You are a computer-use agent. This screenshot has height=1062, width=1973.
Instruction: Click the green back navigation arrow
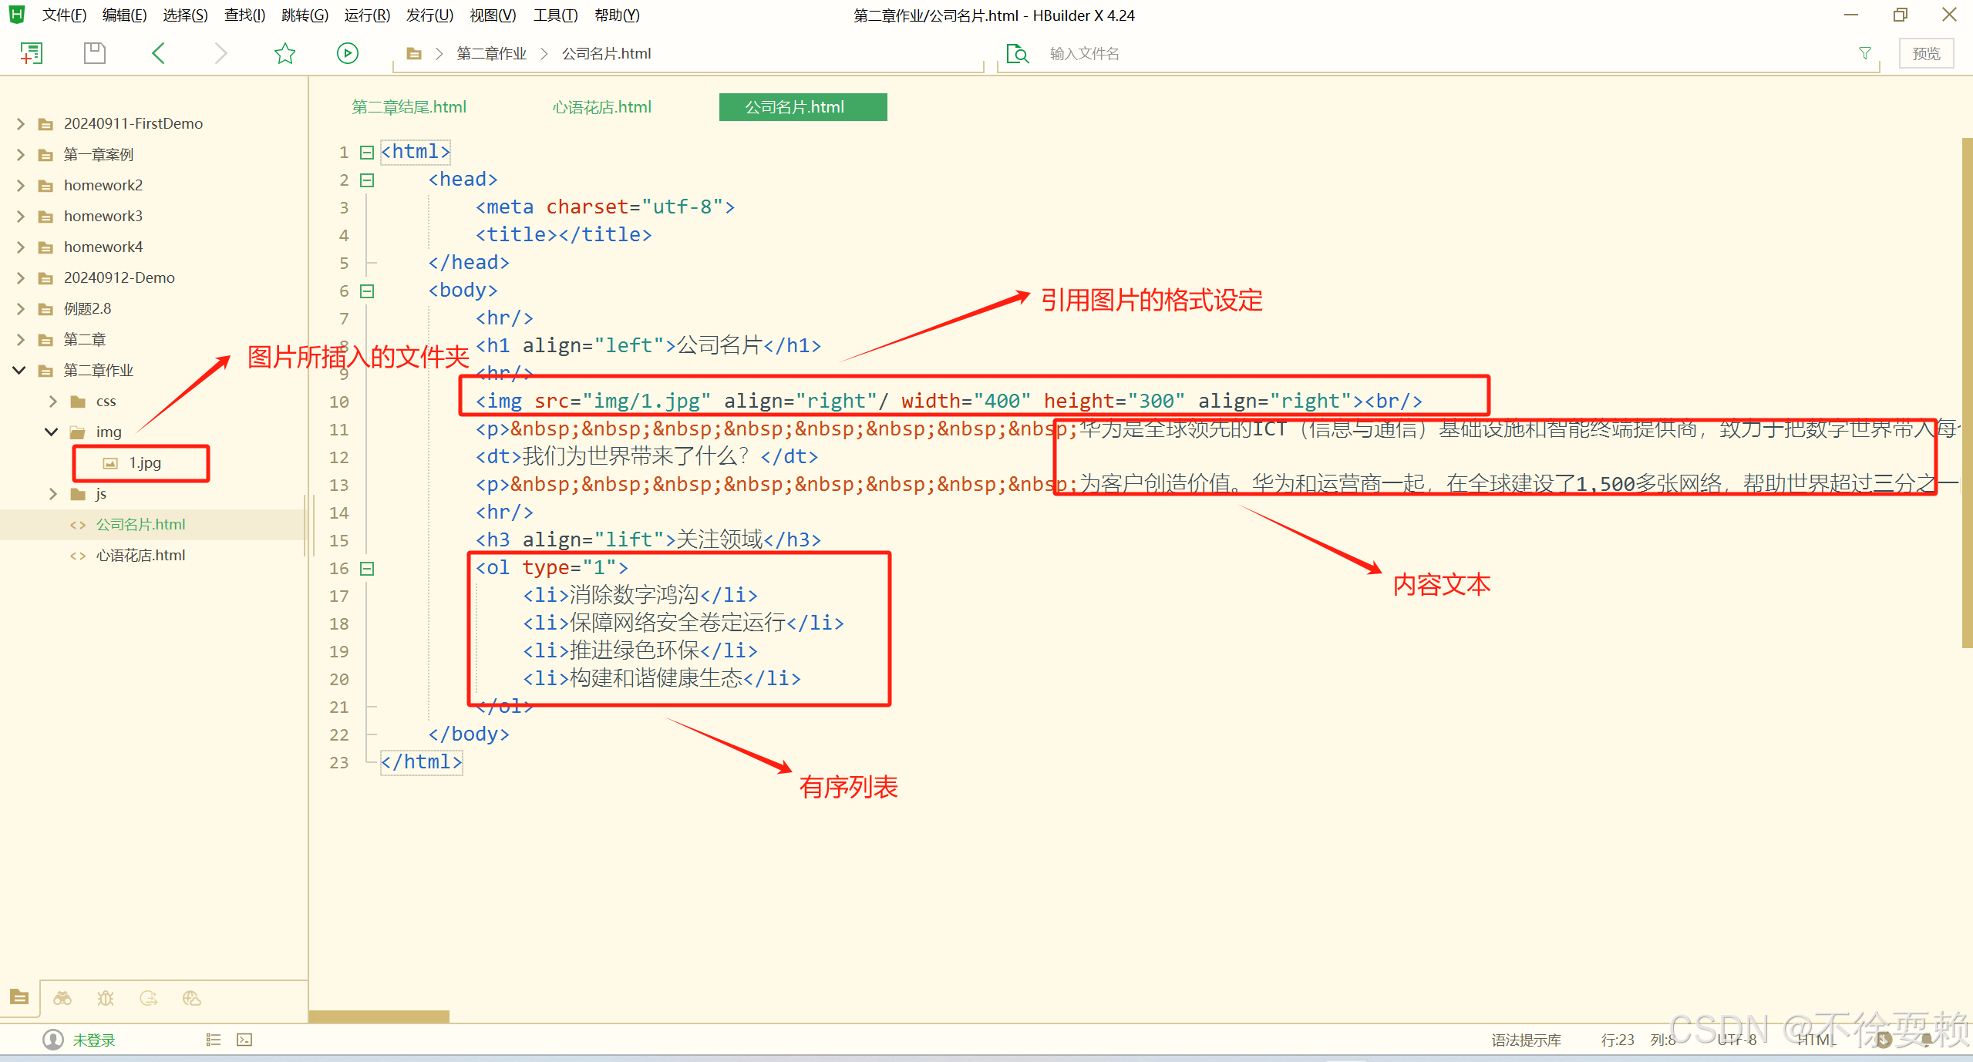point(159,53)
